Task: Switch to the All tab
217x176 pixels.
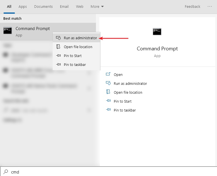Action: click(9, 6)
